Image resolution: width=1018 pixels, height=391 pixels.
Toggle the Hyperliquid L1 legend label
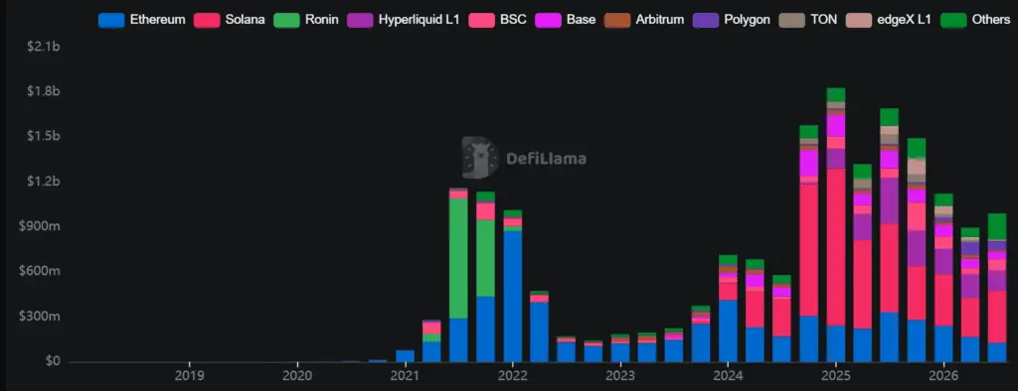pyautogui.click(x=420, y=20)
